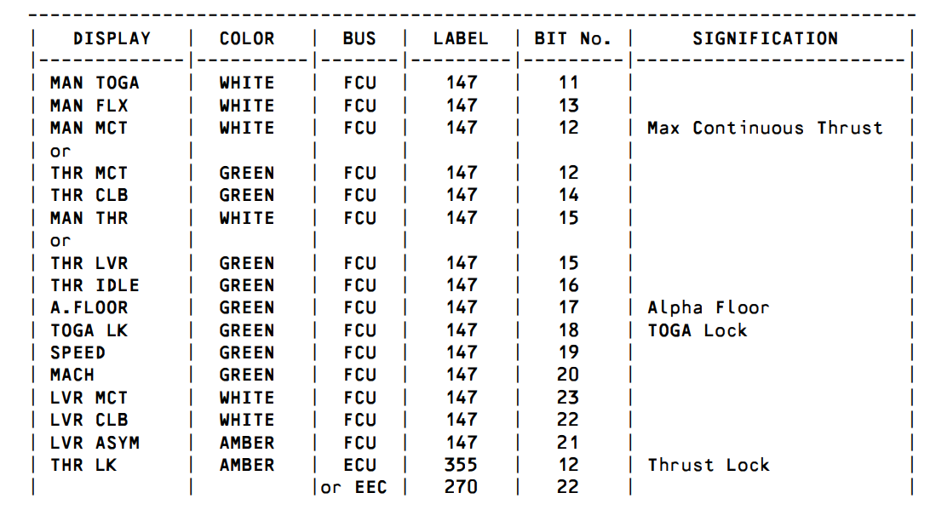
Task: Click the SIGNIFICATION column header
Action: [x=766, y=39]
